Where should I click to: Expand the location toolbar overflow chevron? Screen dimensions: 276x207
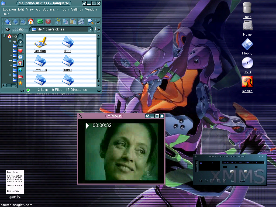pos(98,29)
